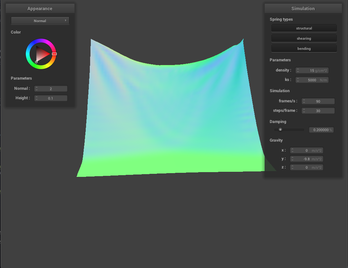The height and width of the screenshot is (268, 348).
Task: Click the Appearance panel title bar
Action: [x=40, y=9]
